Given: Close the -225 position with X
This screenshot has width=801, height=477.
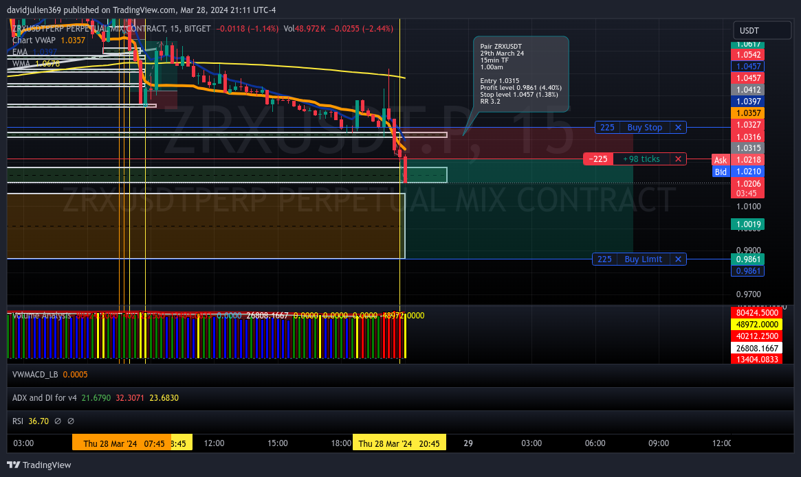Looking at the screenshot, I should [678, 159].
